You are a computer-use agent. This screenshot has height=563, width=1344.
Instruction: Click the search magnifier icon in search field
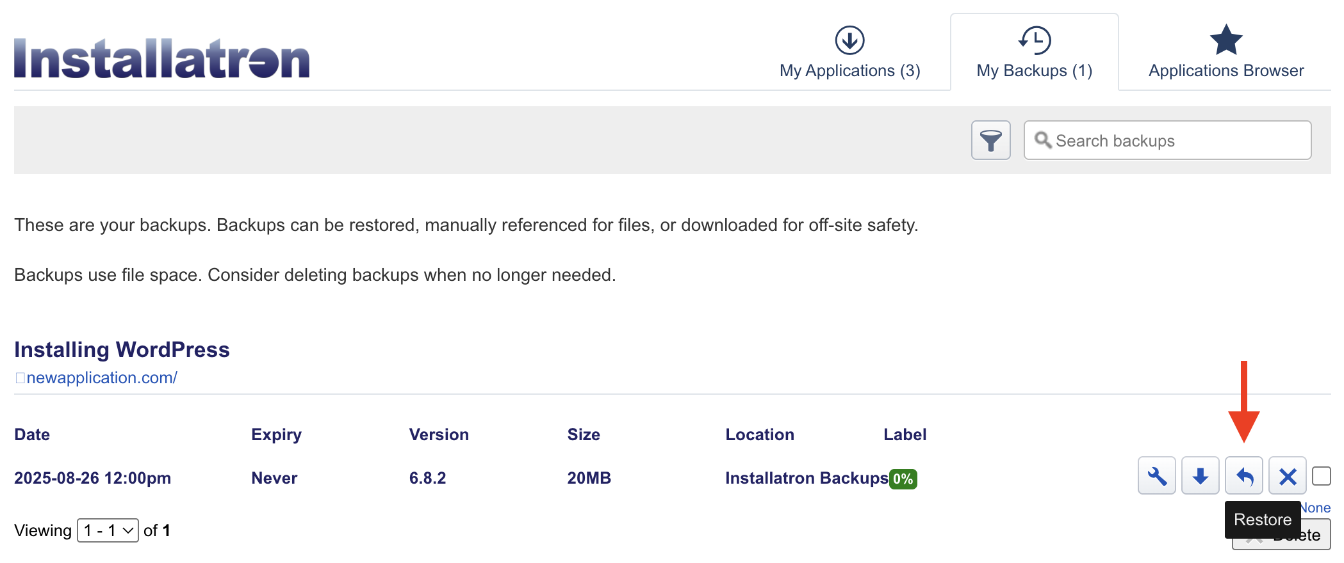pos(1044,140)
